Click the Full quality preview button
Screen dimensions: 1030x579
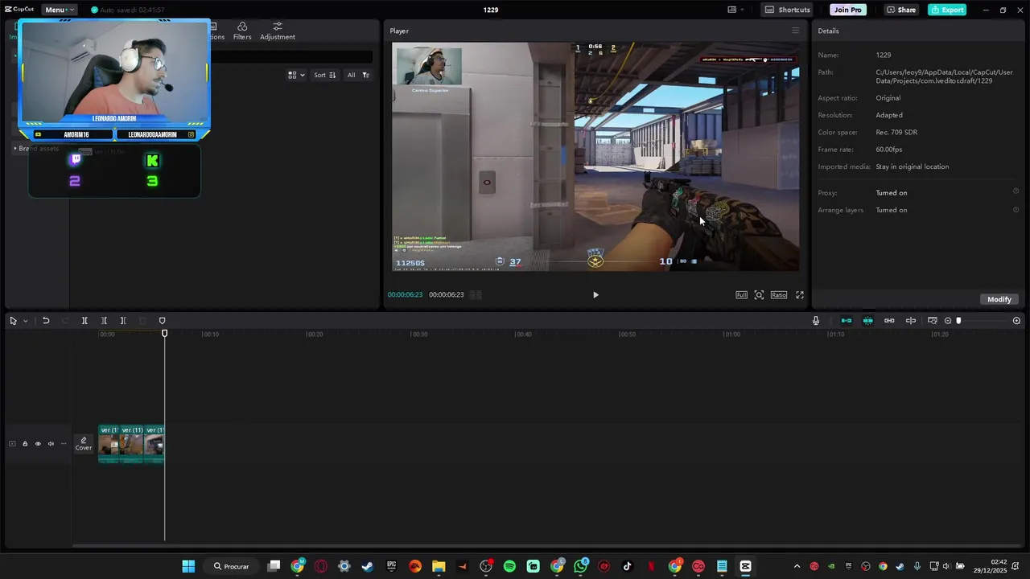741,295
